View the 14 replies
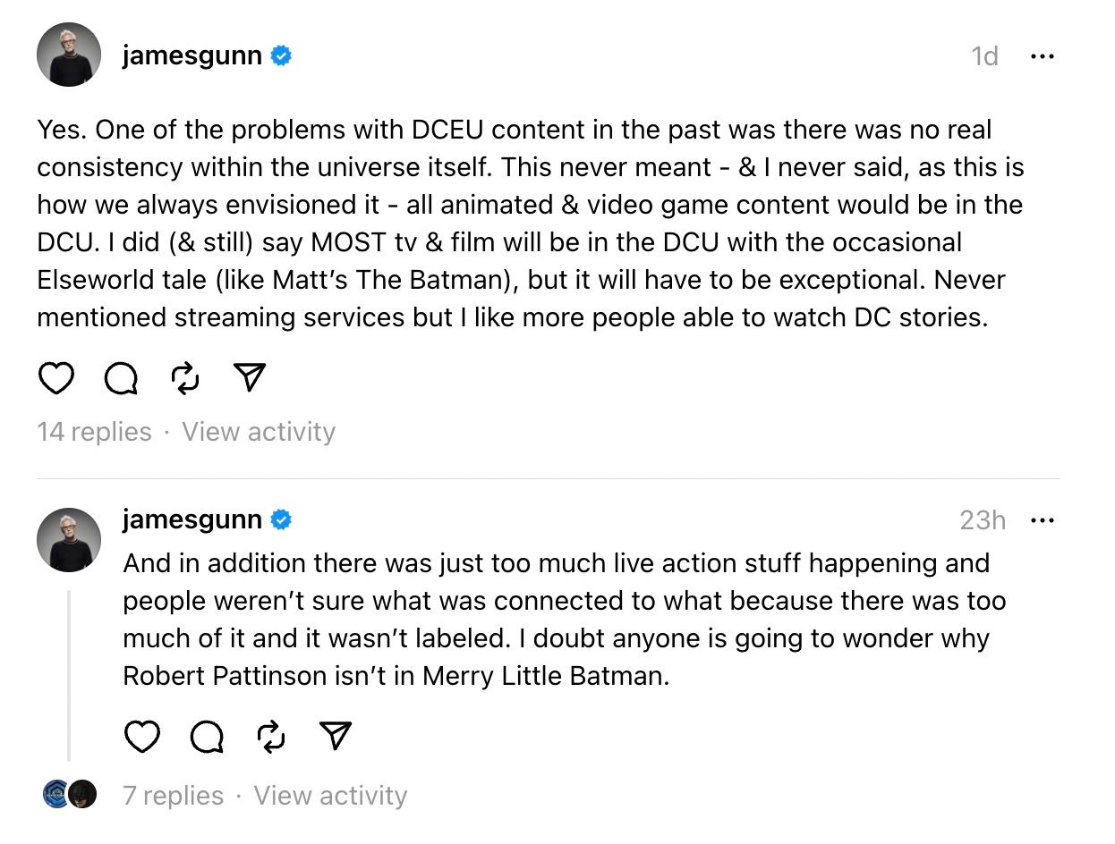This screenshot has height=844, width=1115. [94, 432]
